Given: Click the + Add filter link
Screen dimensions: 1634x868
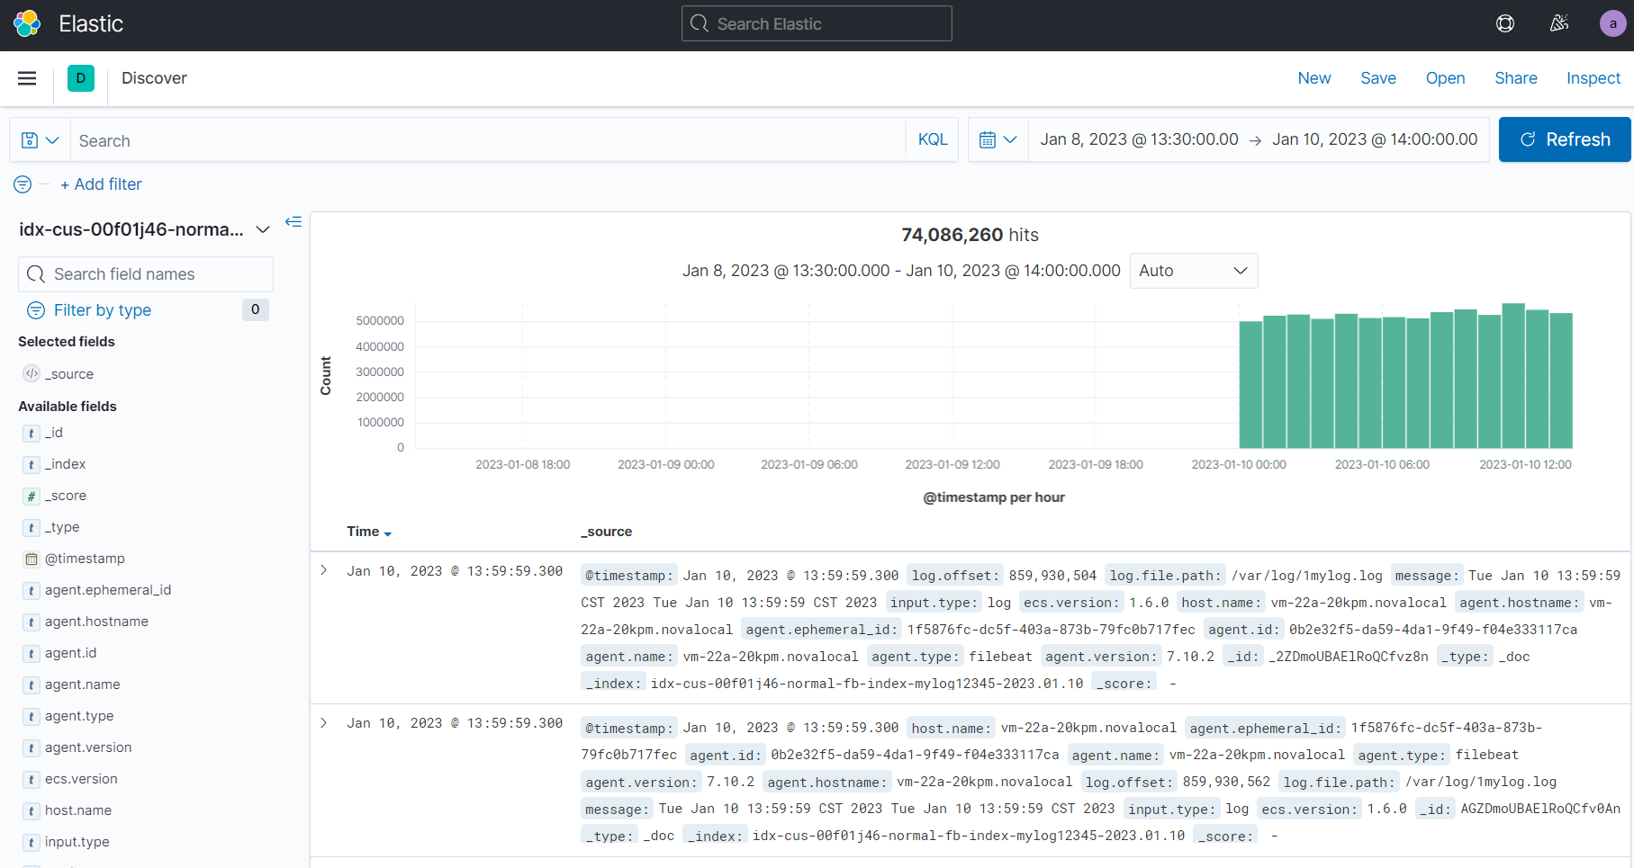Looking at the screenshot, I should point(101,184).
